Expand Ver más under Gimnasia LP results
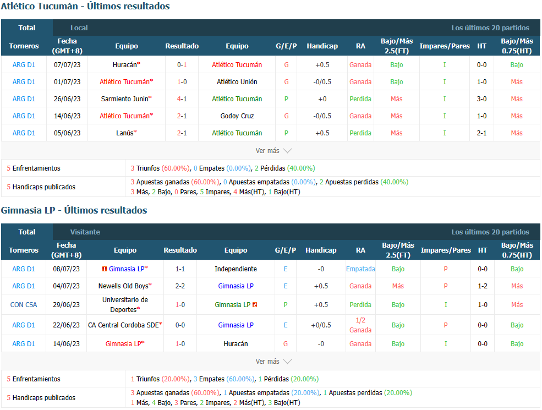Image resolution: width=542 pixels, height=410 pixels. [x=273, y=362]
